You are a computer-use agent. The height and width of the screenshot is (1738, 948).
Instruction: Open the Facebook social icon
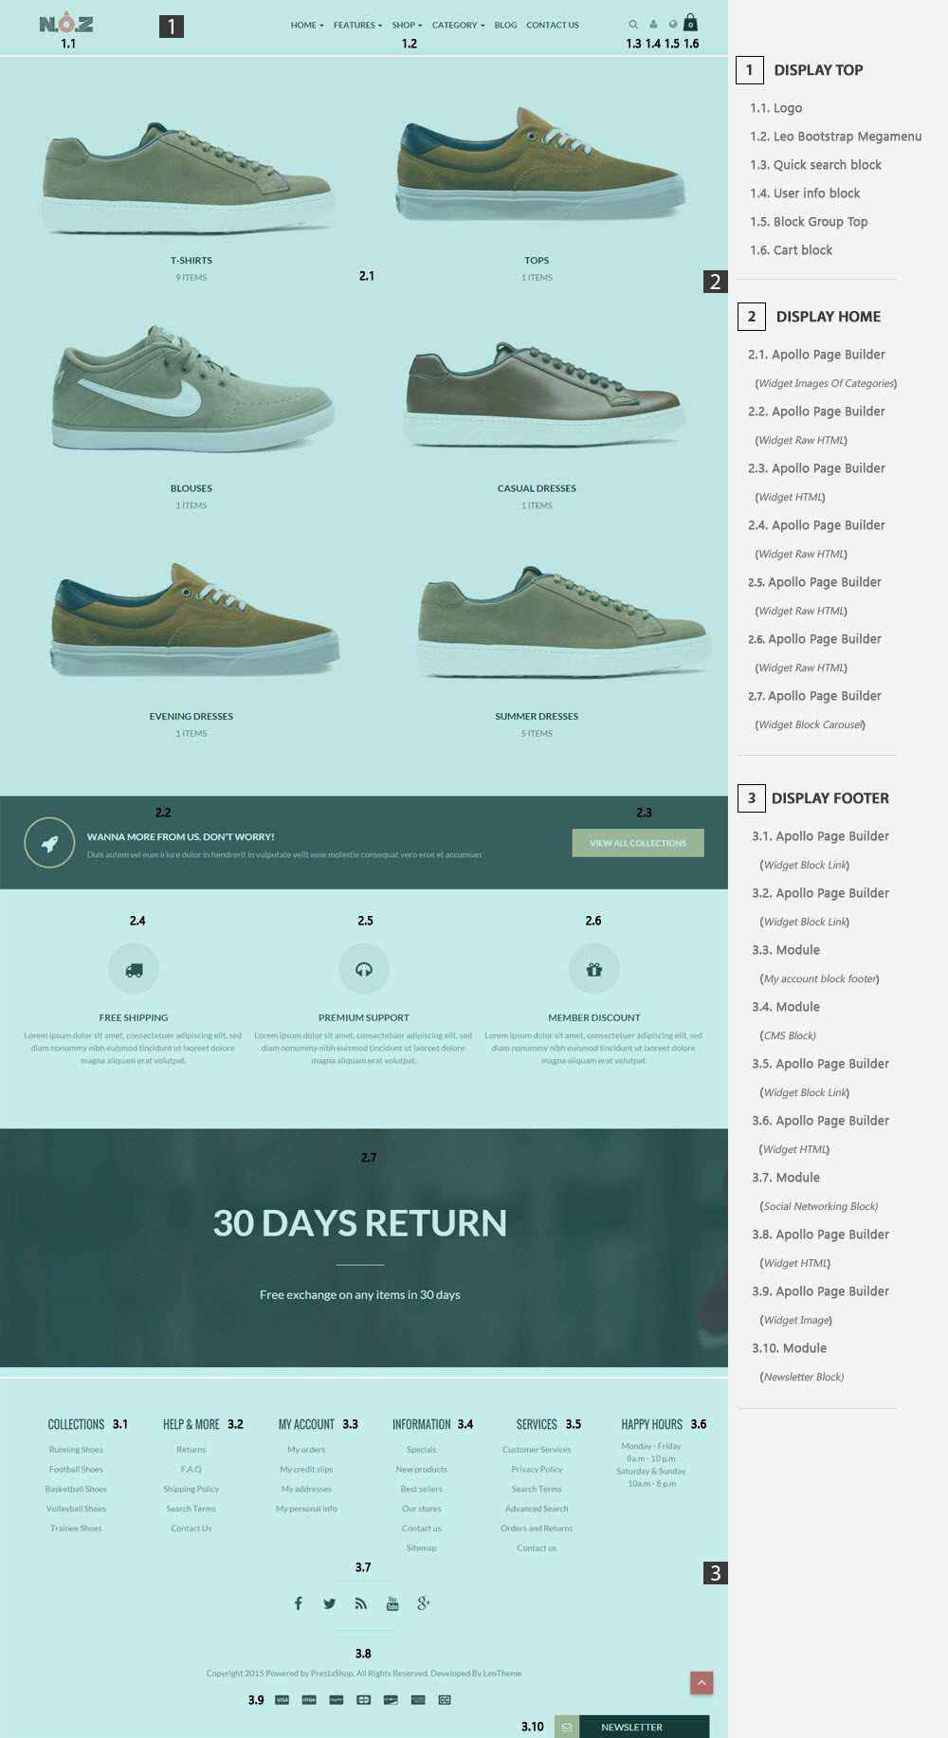(x=298, y=1603)
